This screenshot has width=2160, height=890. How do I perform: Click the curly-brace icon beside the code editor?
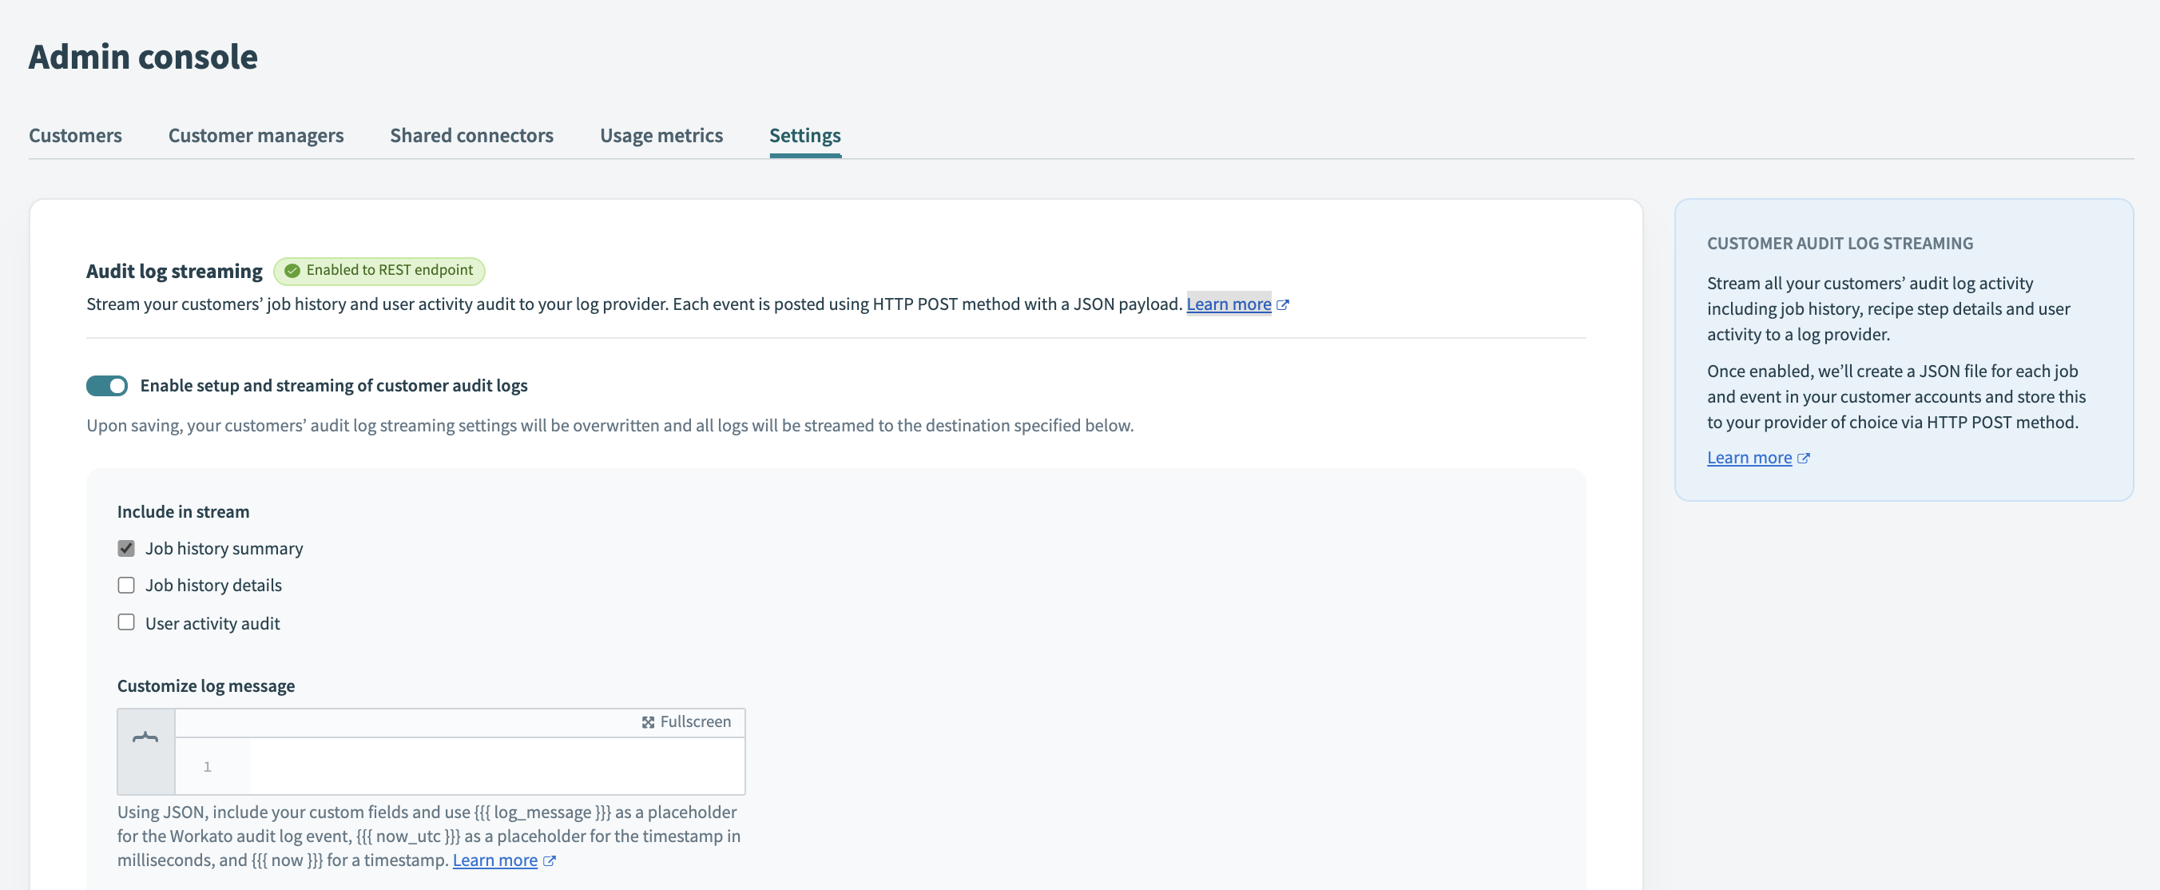click(x=145, y=738)
